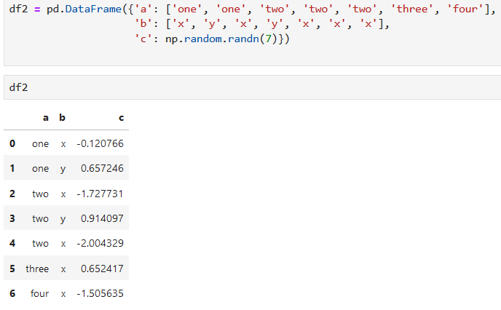Click 'x' in row 0
The width and height of the screenshot is (501, 310).
point(63,144)
